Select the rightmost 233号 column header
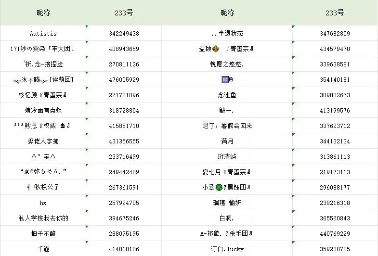Viewport: 378px width, 256px height. coord(335,13)
